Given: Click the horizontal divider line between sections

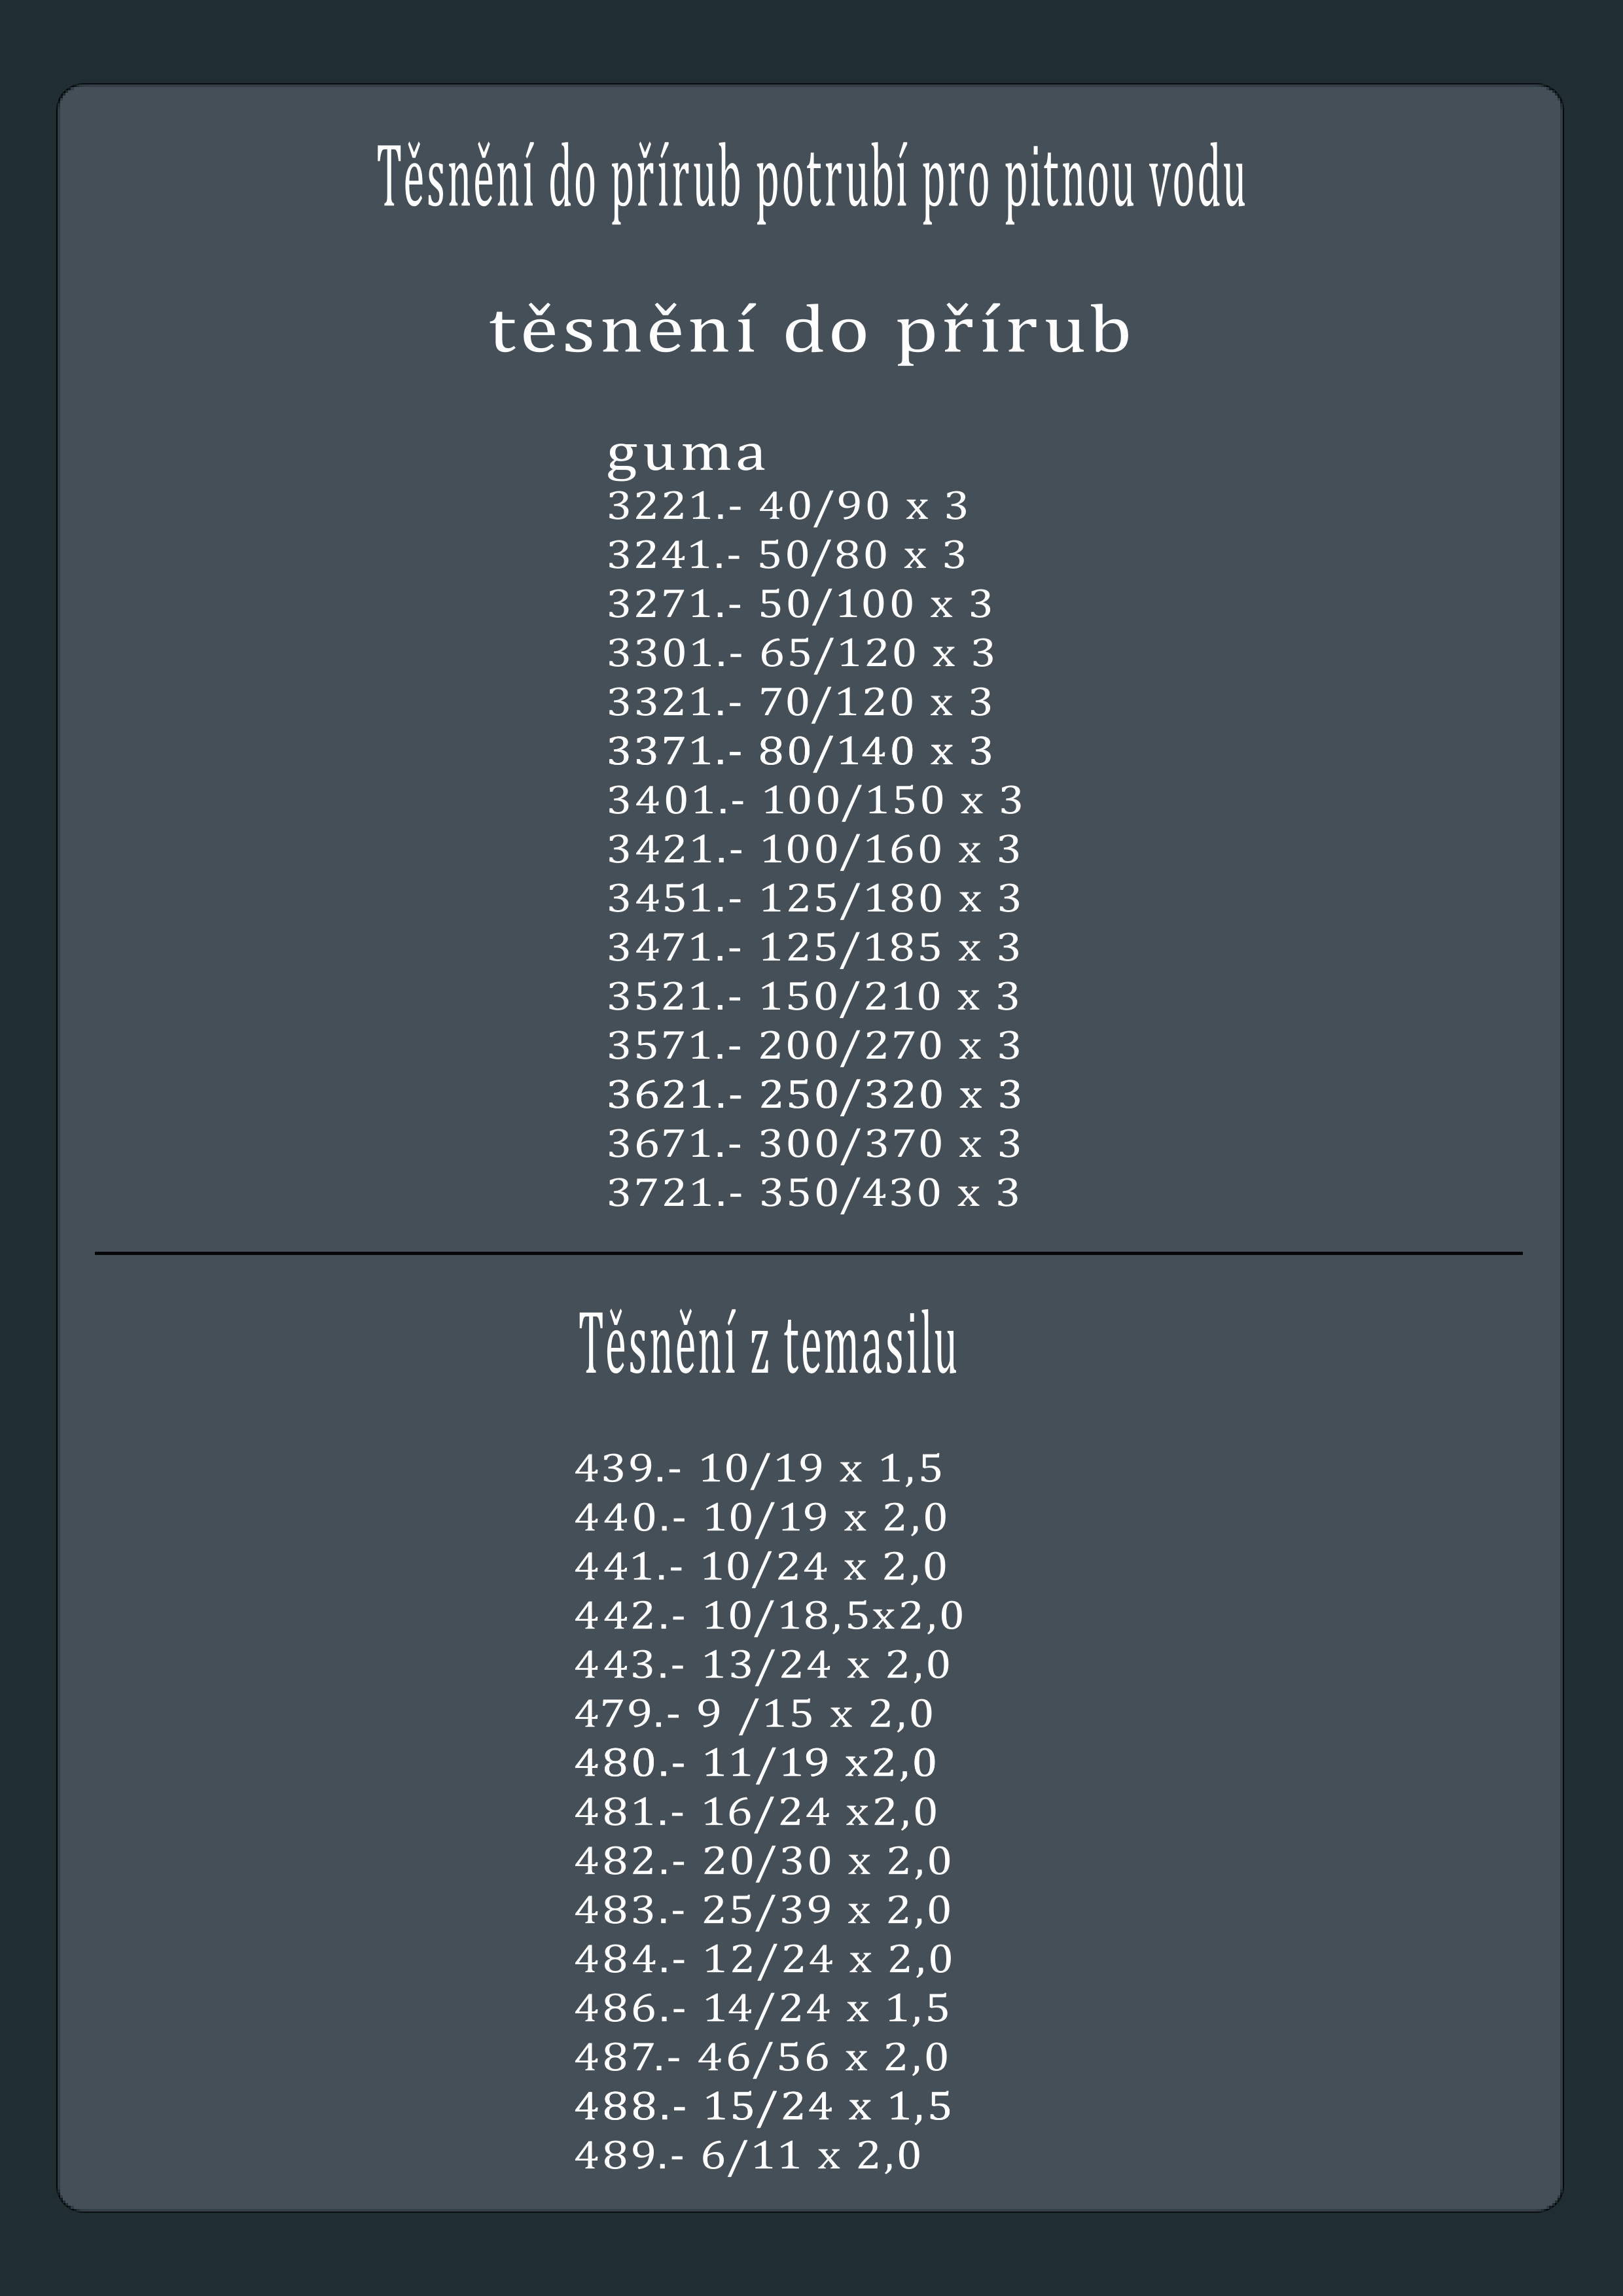Looking at the screenshot, I should coord(808,1252).
